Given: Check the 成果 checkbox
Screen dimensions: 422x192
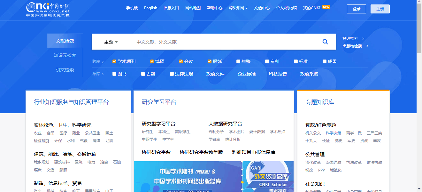Looking at the screenshot, I should (x=325, y=61).
